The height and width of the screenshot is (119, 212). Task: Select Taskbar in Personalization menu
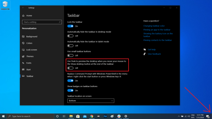click(30, 76)
